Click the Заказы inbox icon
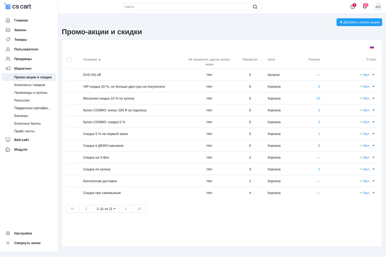Image resolution: width=386 pixels, height=257 pixels. (8, 30)
